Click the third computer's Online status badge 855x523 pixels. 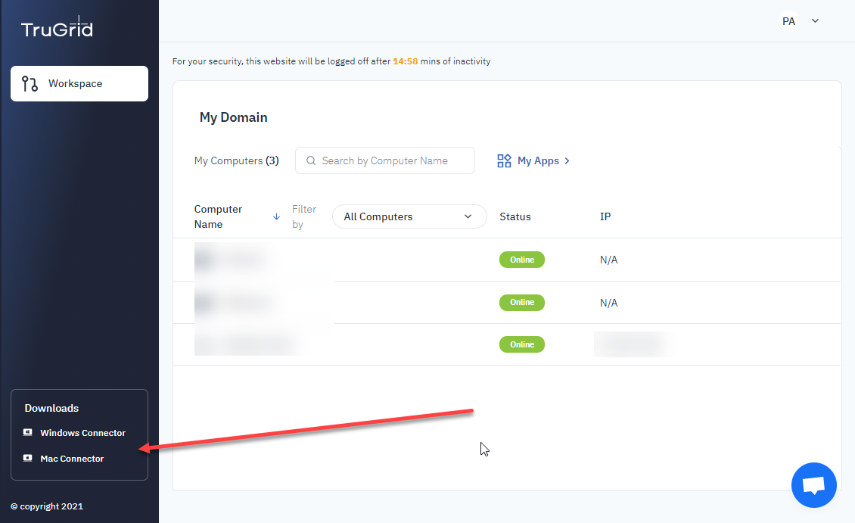tap(522, 344)
